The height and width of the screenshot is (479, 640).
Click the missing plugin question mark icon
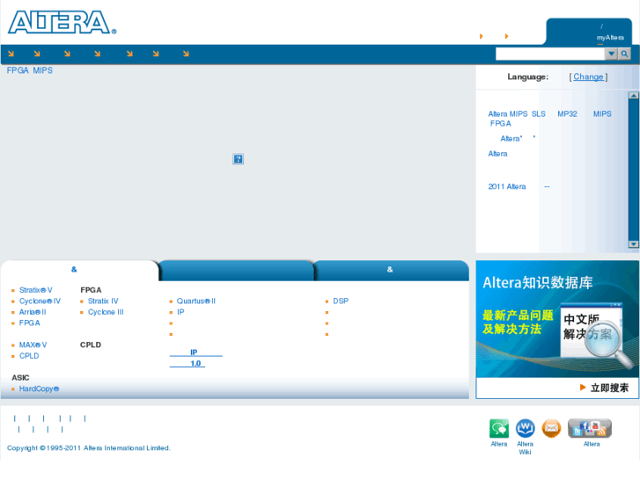tap(238, 159)
